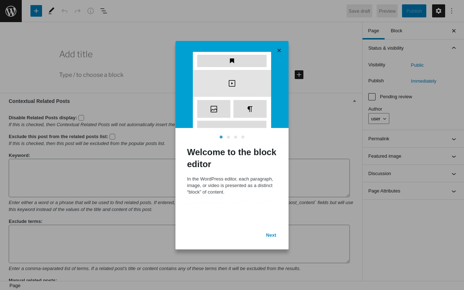
Task: Expand the Page Attributes panel
Action: click(x=413, y=191)
